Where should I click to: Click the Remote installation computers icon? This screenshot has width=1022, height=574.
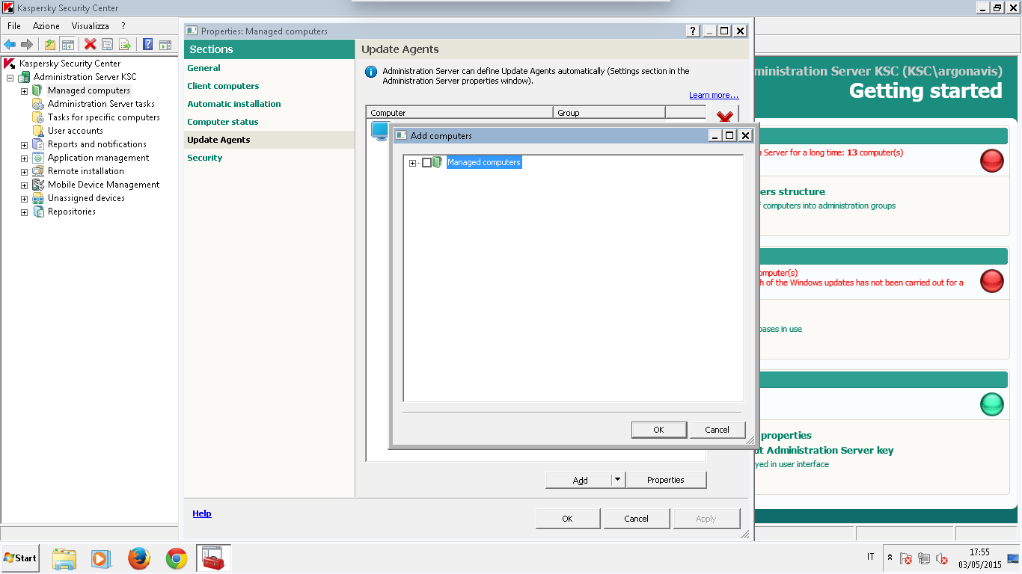(38, 171)
